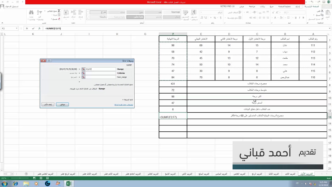Click Format as Table (التنسيق كجدول) icon
This screenshot has width=332, height=187.
coord(186,13)
